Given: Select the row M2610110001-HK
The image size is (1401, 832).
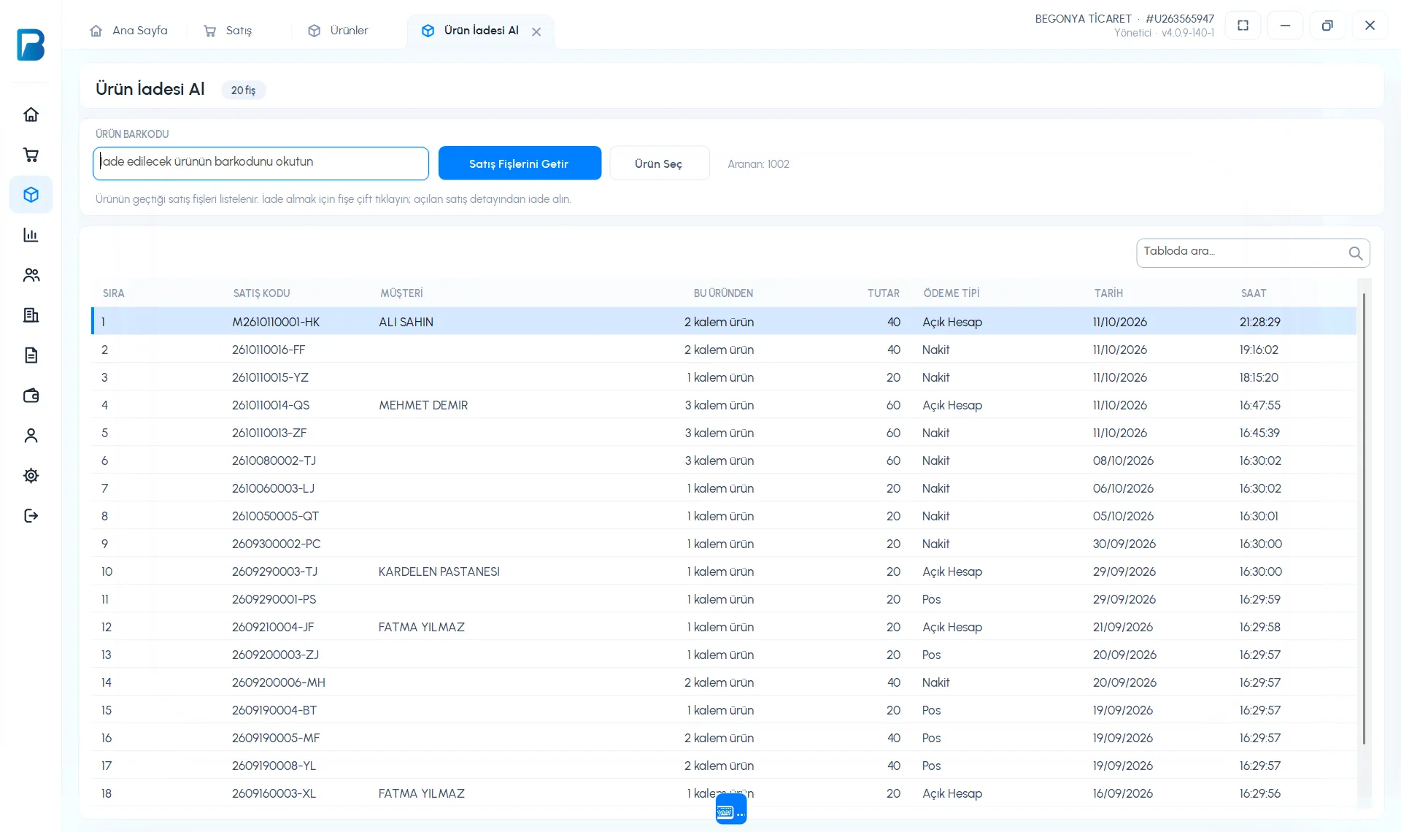Looking at the screenshot, I should coord(724,322).
